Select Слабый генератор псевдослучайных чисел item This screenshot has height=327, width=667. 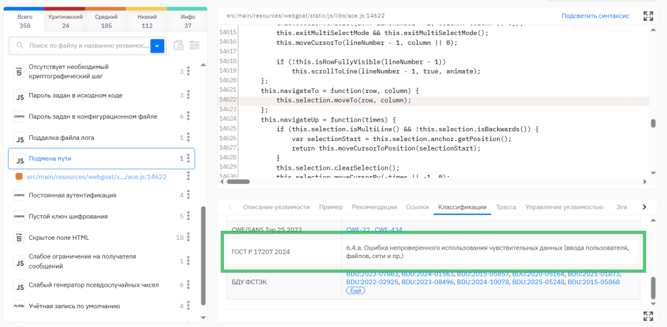coord(94,285)
